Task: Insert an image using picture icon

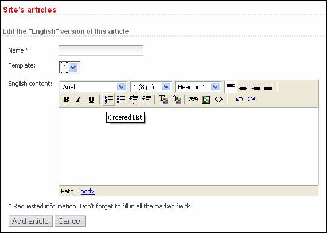Action: pyautogui.click(x=206, y=100)
